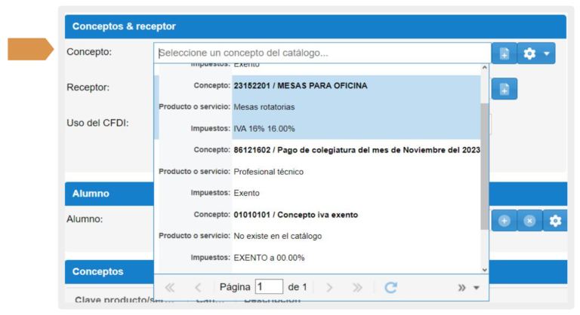The height and width of the screenshot is (315, 580).
Task: Focus the 'Seleccione un concepto del catálogo' field
Action: pyautogui.click(x=322, y=54)
